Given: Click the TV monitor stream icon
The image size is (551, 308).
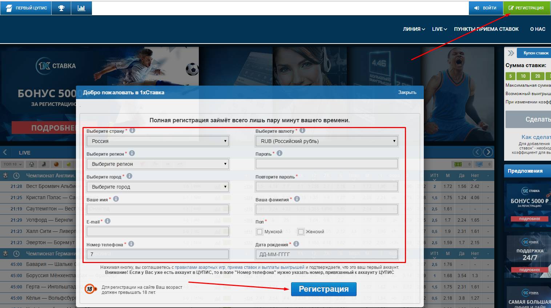Looking at the screenshot, I should [479, 164].
